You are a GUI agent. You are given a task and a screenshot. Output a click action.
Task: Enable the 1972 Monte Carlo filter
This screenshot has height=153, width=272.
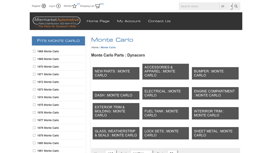[34, 82]
